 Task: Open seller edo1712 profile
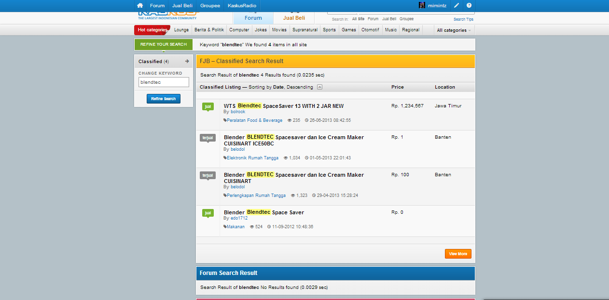point(239,218)
